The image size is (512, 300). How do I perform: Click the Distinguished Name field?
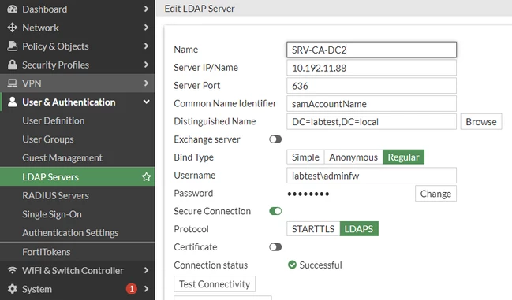(x=372, y=121)
